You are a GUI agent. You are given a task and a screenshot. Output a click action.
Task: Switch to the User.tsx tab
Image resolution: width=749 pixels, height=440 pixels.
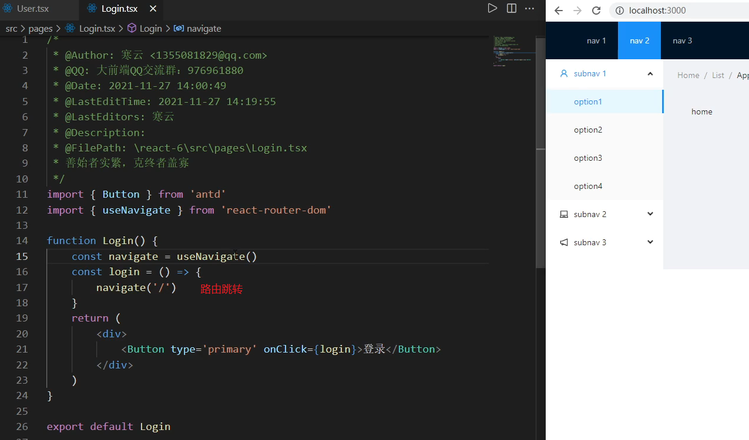pyautogui.click(x=31, y=9)
